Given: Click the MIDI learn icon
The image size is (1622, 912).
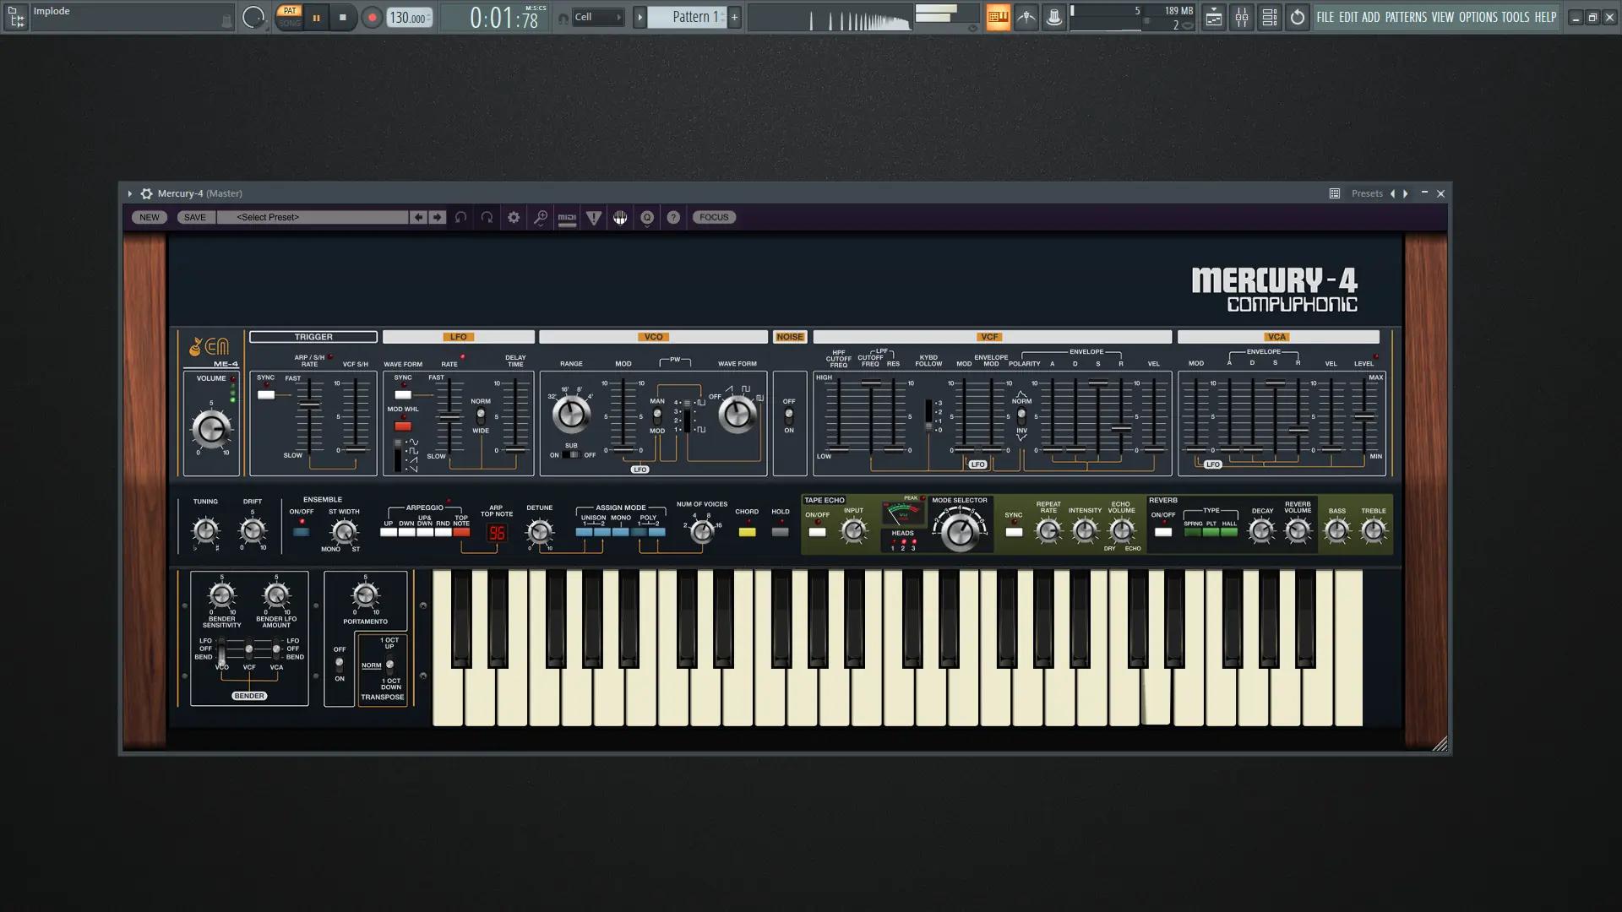Looking at the screenshot, I should pyautogui.click(x=567, y=218).
